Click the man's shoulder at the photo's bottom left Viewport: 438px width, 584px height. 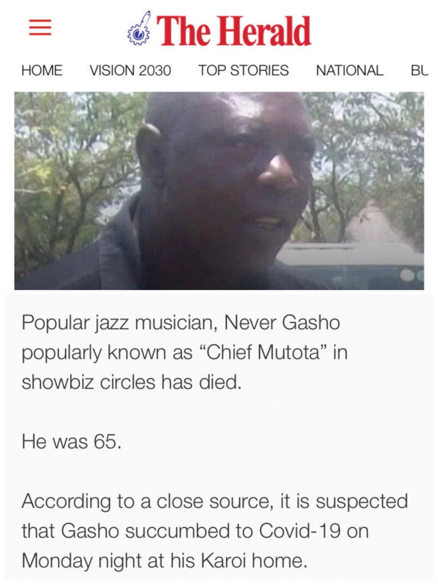75,261
